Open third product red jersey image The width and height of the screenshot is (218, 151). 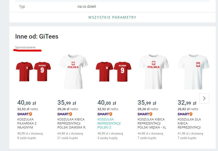(113, 71)
